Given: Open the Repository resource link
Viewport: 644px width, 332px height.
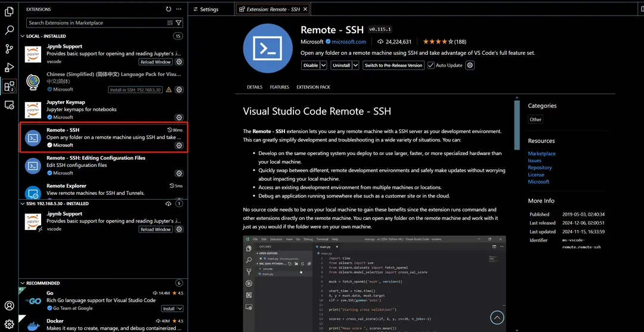Looking at the screenshot, I should tap(540, 167).
